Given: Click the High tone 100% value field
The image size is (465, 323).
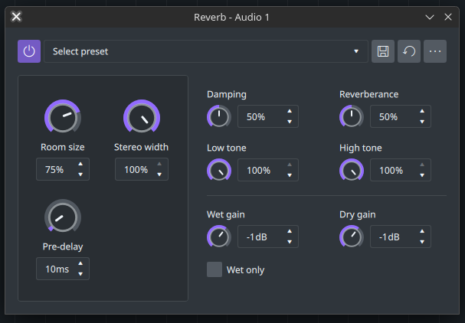Looking at the screenshot, I should [401, 170].
